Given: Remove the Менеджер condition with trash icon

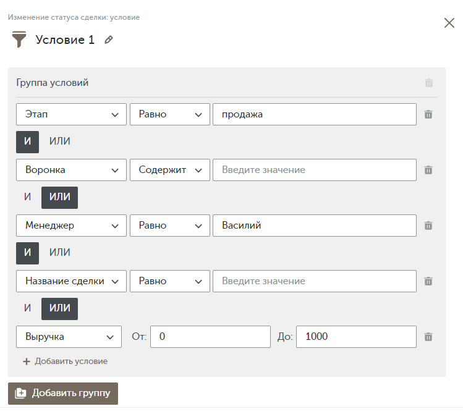Looking at the screenshot, I should tap(428, 226).
